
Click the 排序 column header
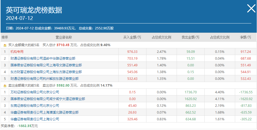5,37
